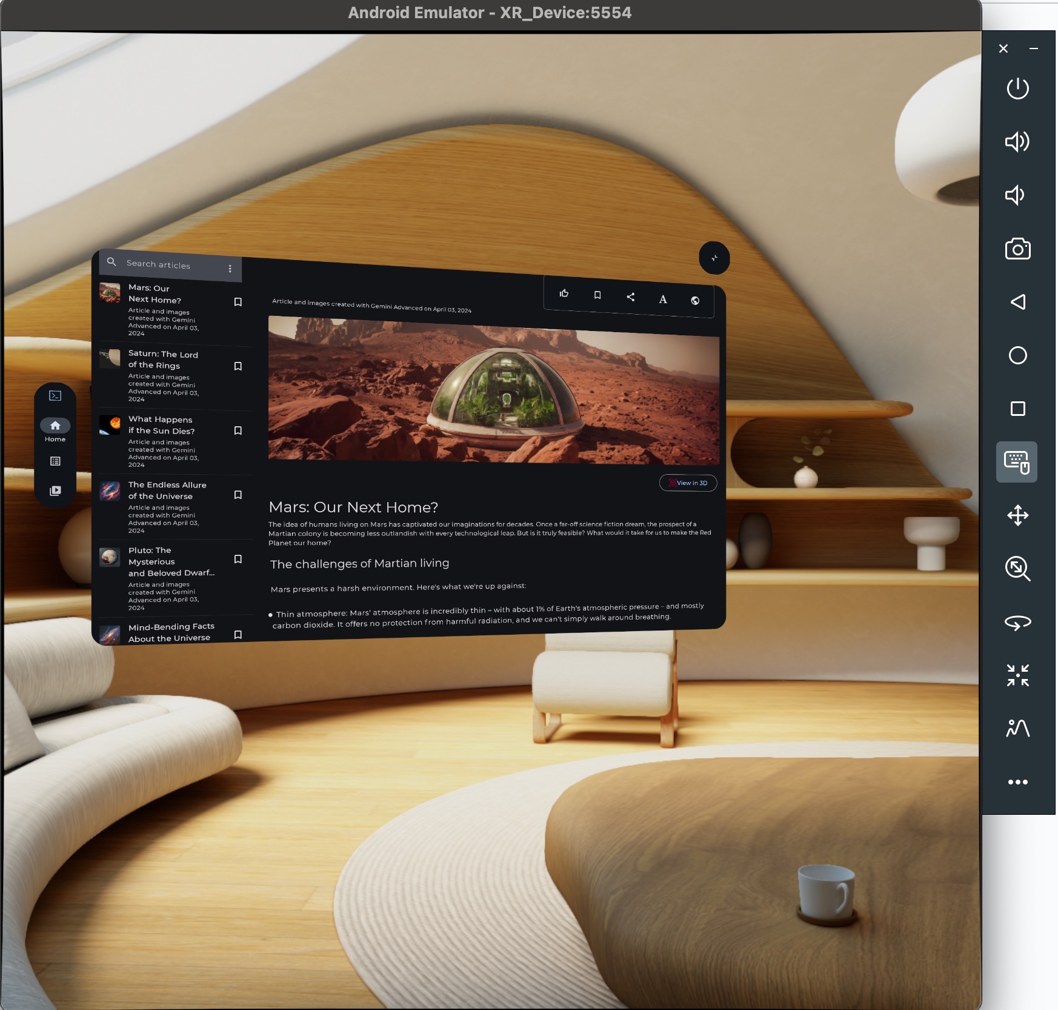Open the share options for the article
The image size is (1058, 1010).
pos(630,296)
